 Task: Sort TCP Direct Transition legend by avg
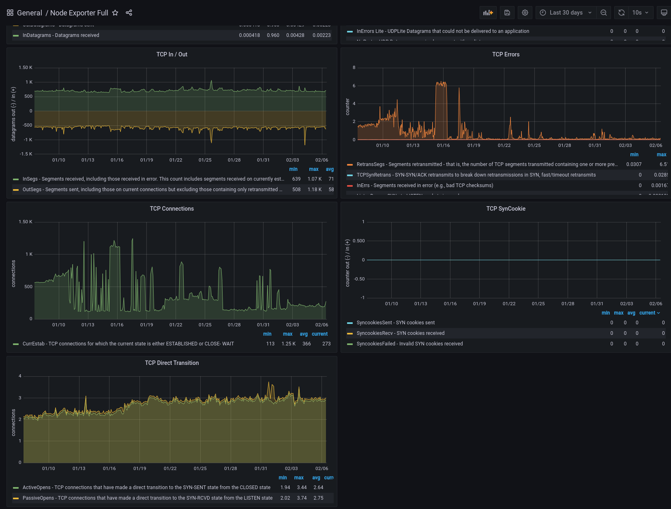(316, 478)
